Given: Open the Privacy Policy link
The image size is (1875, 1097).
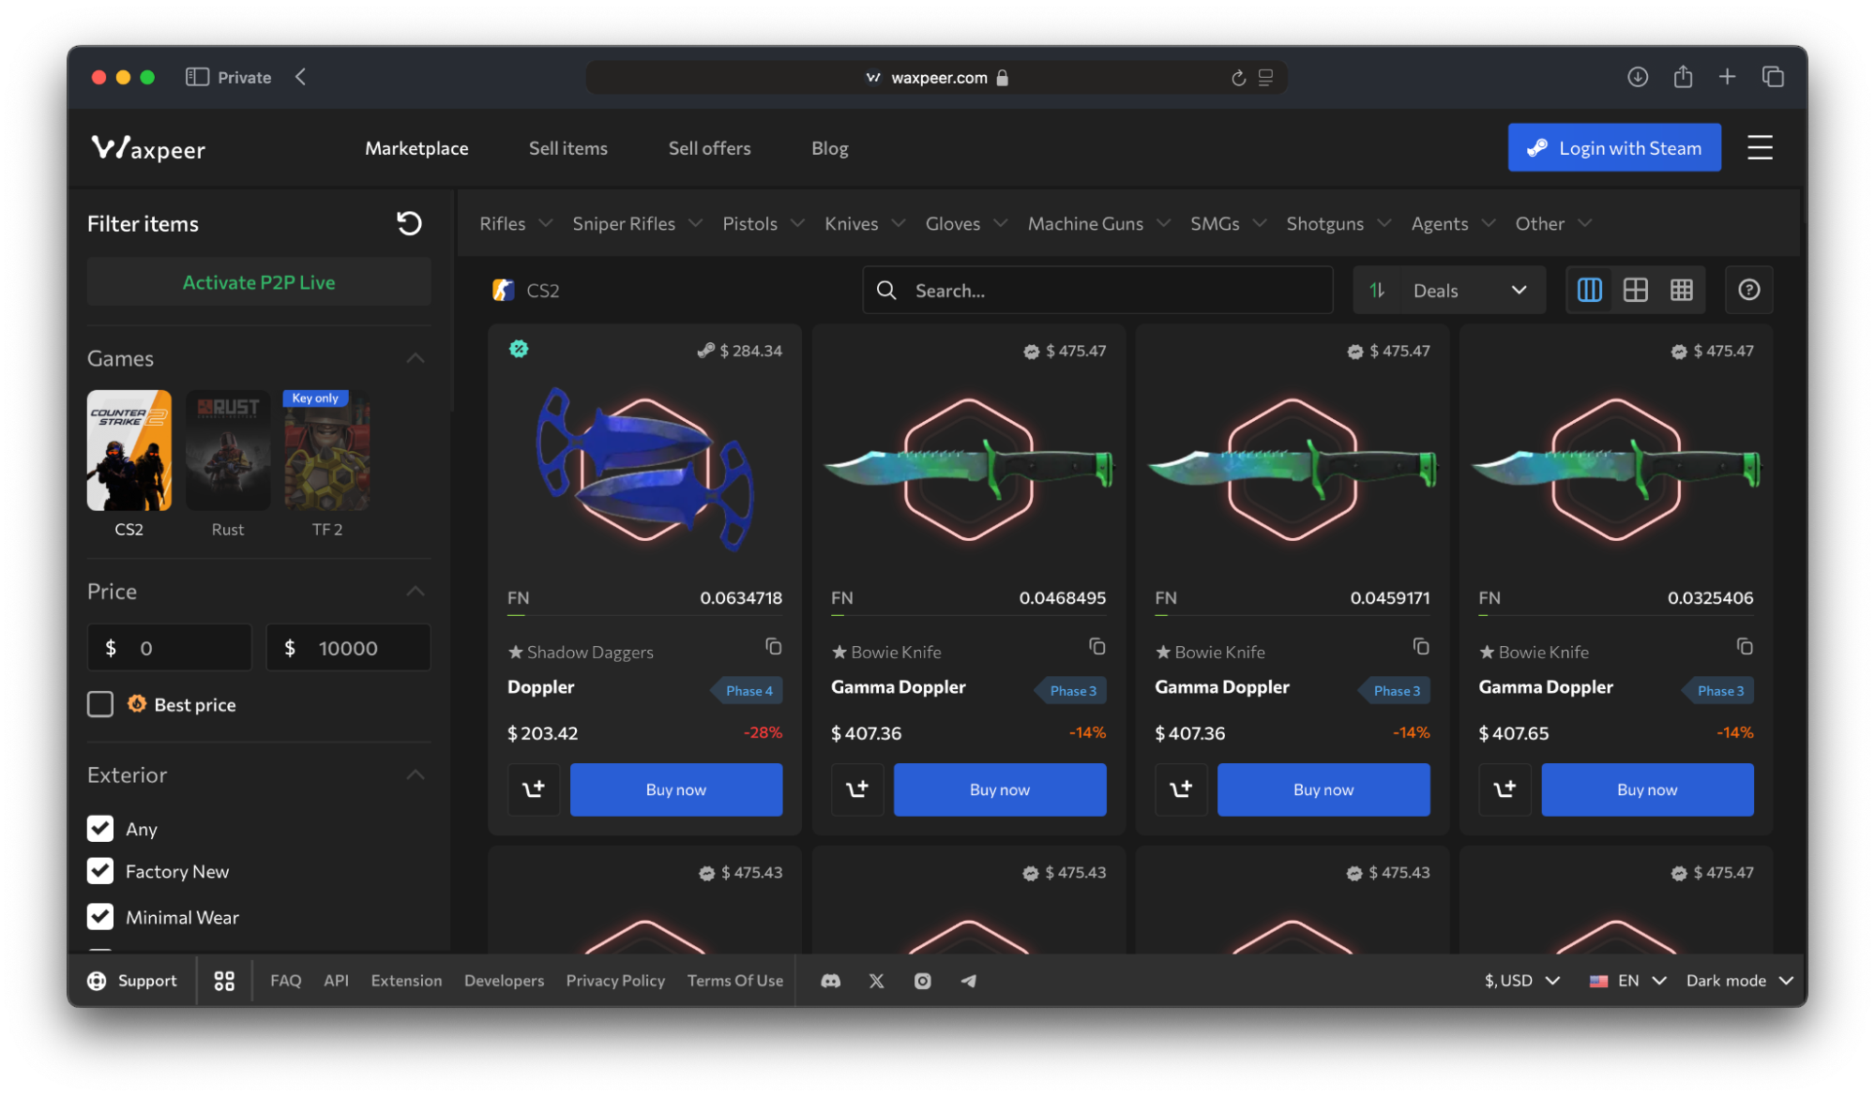Looking at the screenshot, I should (x=615, y=981).
